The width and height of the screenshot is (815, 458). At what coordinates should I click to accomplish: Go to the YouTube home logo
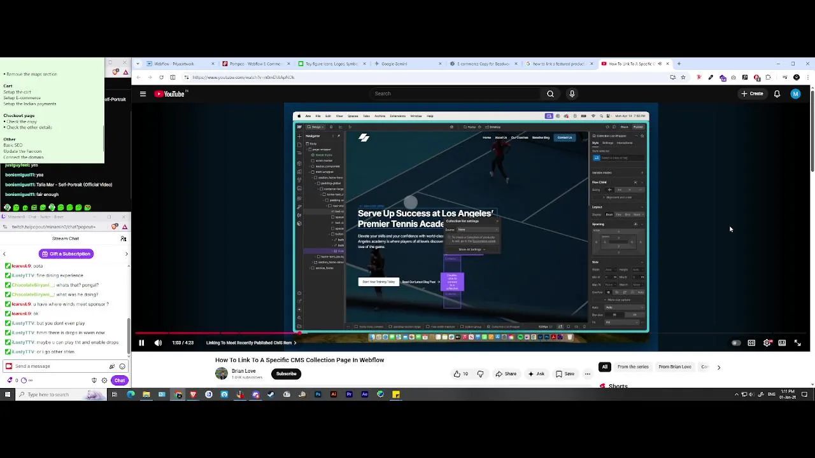click(x=170, y=94)
